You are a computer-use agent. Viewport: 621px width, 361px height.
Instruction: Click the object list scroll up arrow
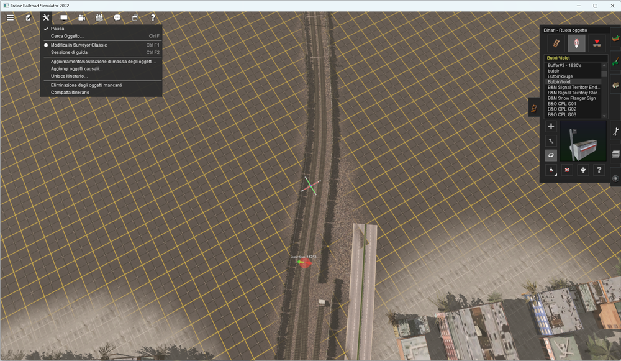coord(604,65)
